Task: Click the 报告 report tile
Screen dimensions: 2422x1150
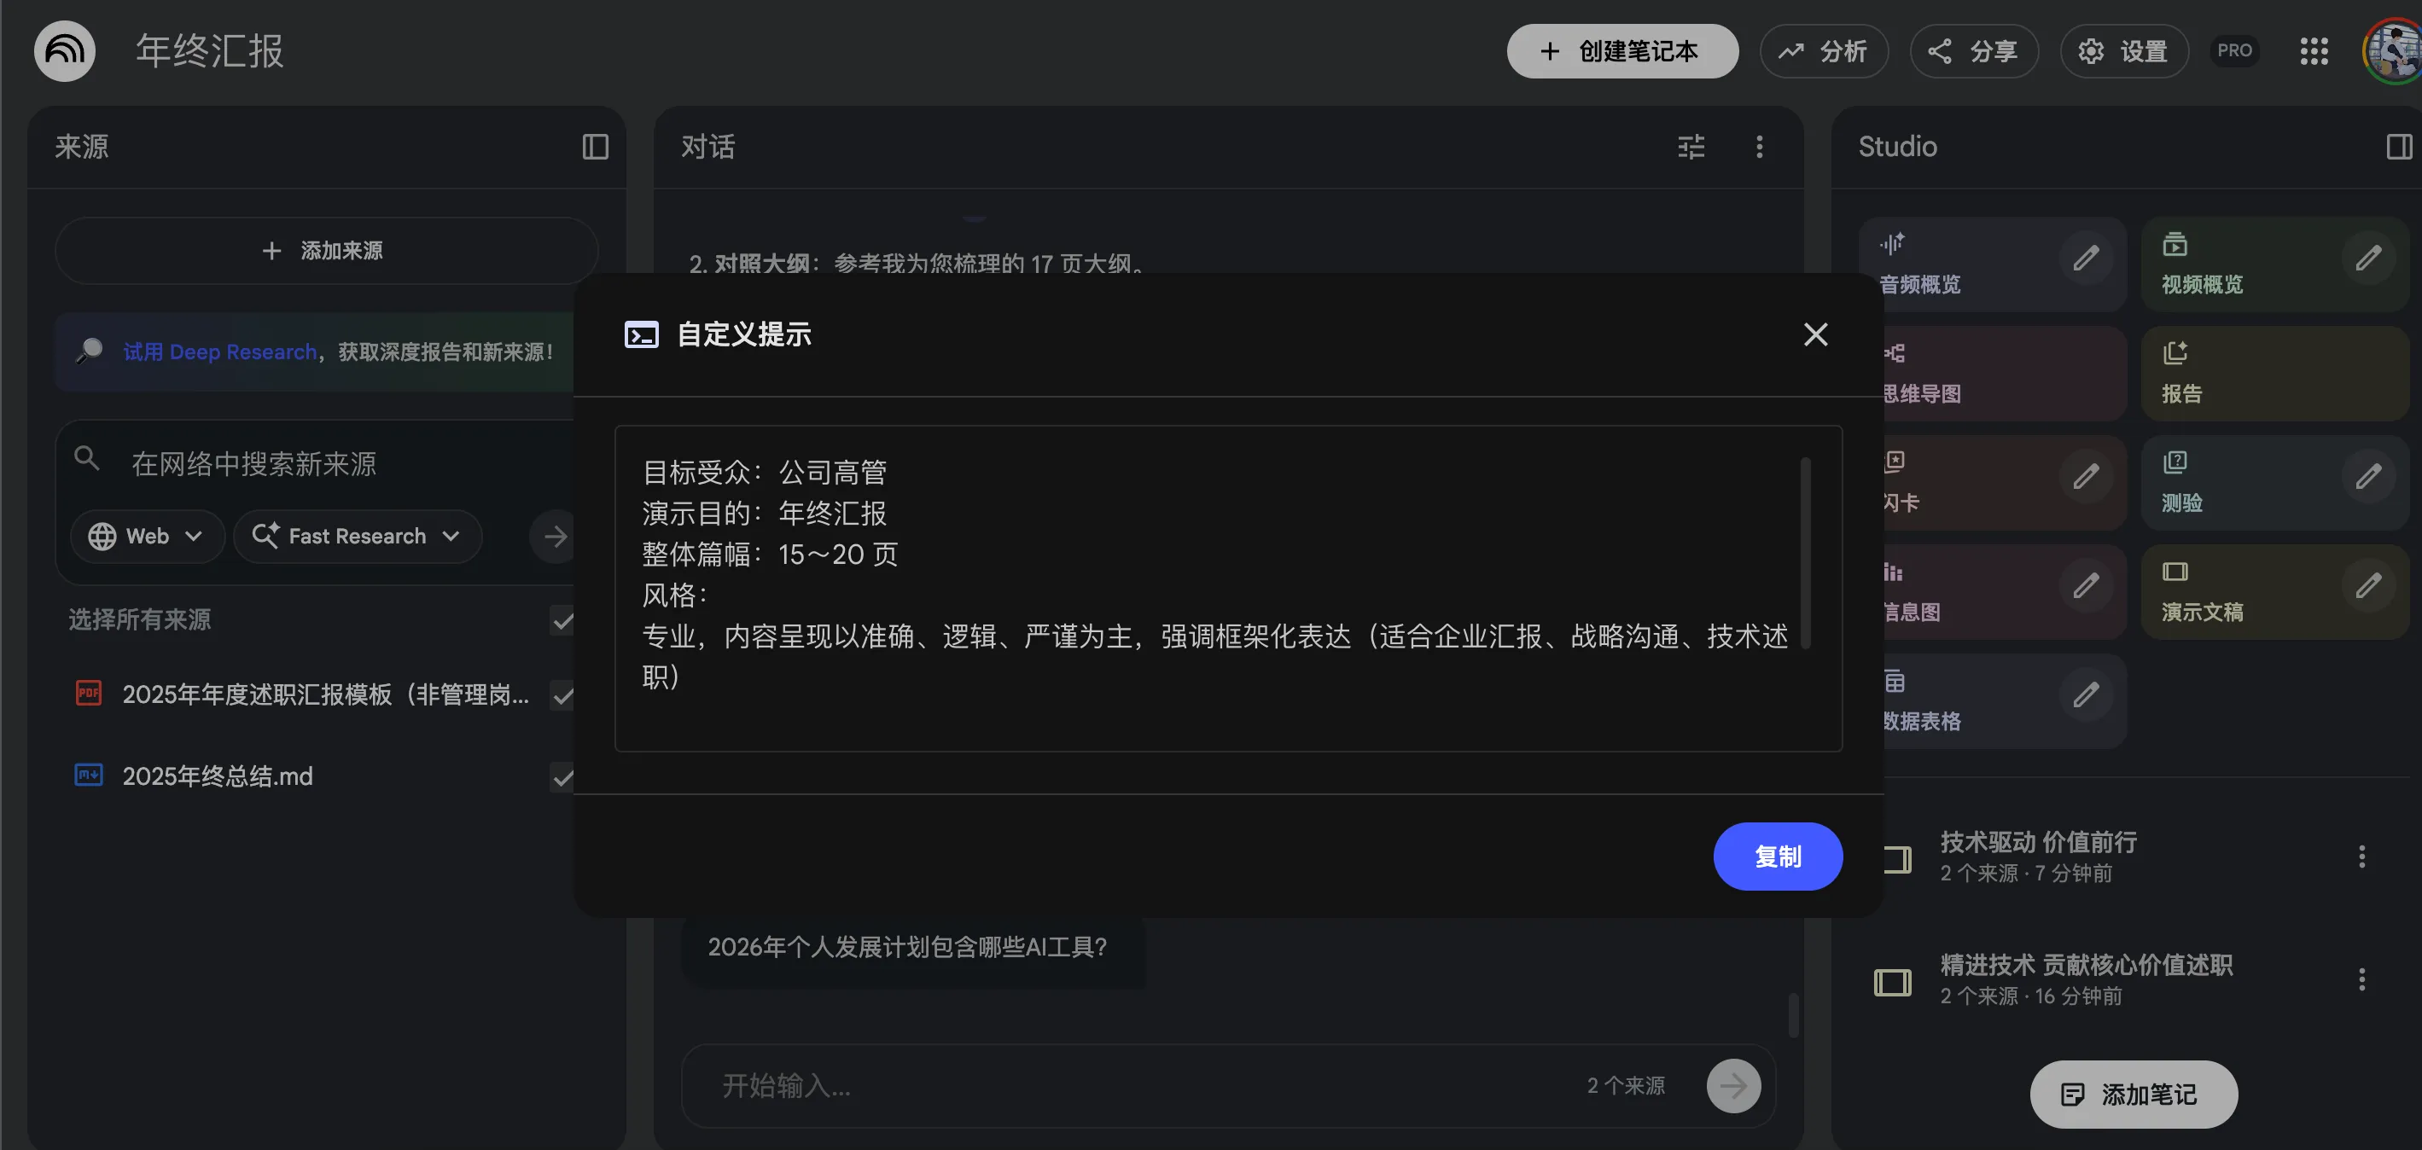Action: point(2274,373)
